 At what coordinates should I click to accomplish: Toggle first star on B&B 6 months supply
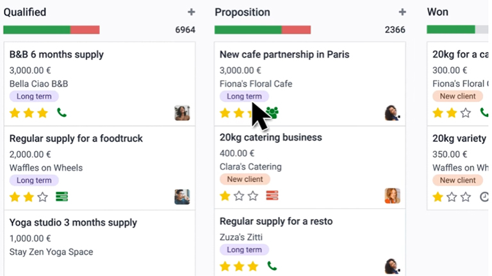(x=15, y=113)
